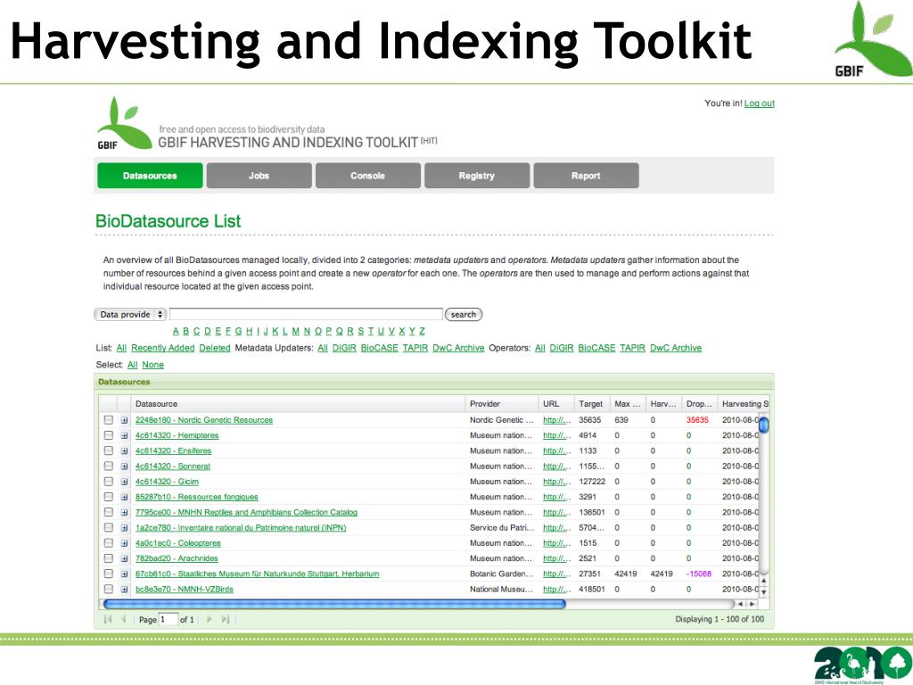
Task: Sort by the Provider column header
Action: click(502, 404)
